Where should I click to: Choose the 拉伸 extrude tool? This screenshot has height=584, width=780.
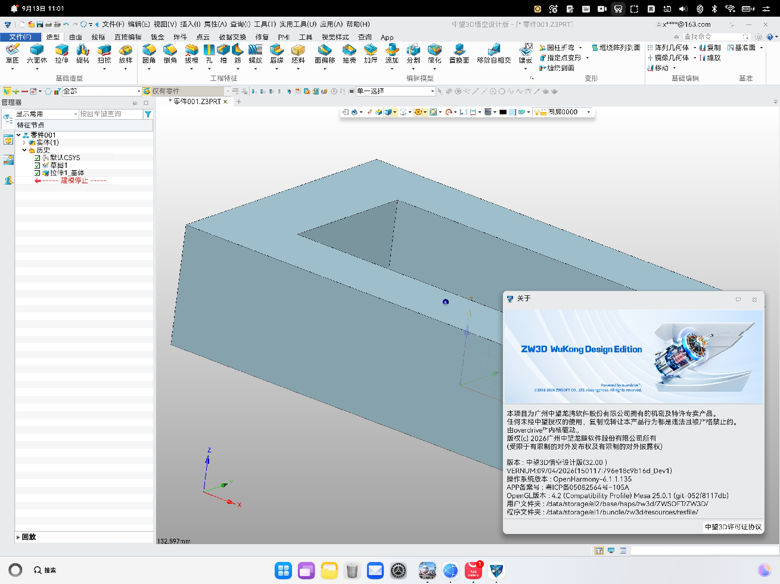[x=61, y=54]
